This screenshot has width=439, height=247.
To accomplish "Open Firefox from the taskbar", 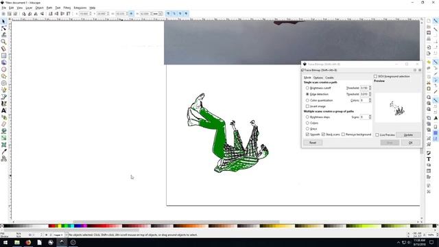I will click(x=28, y=242).
